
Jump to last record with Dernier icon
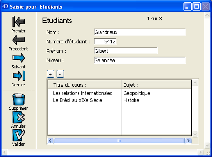point(19,76)
